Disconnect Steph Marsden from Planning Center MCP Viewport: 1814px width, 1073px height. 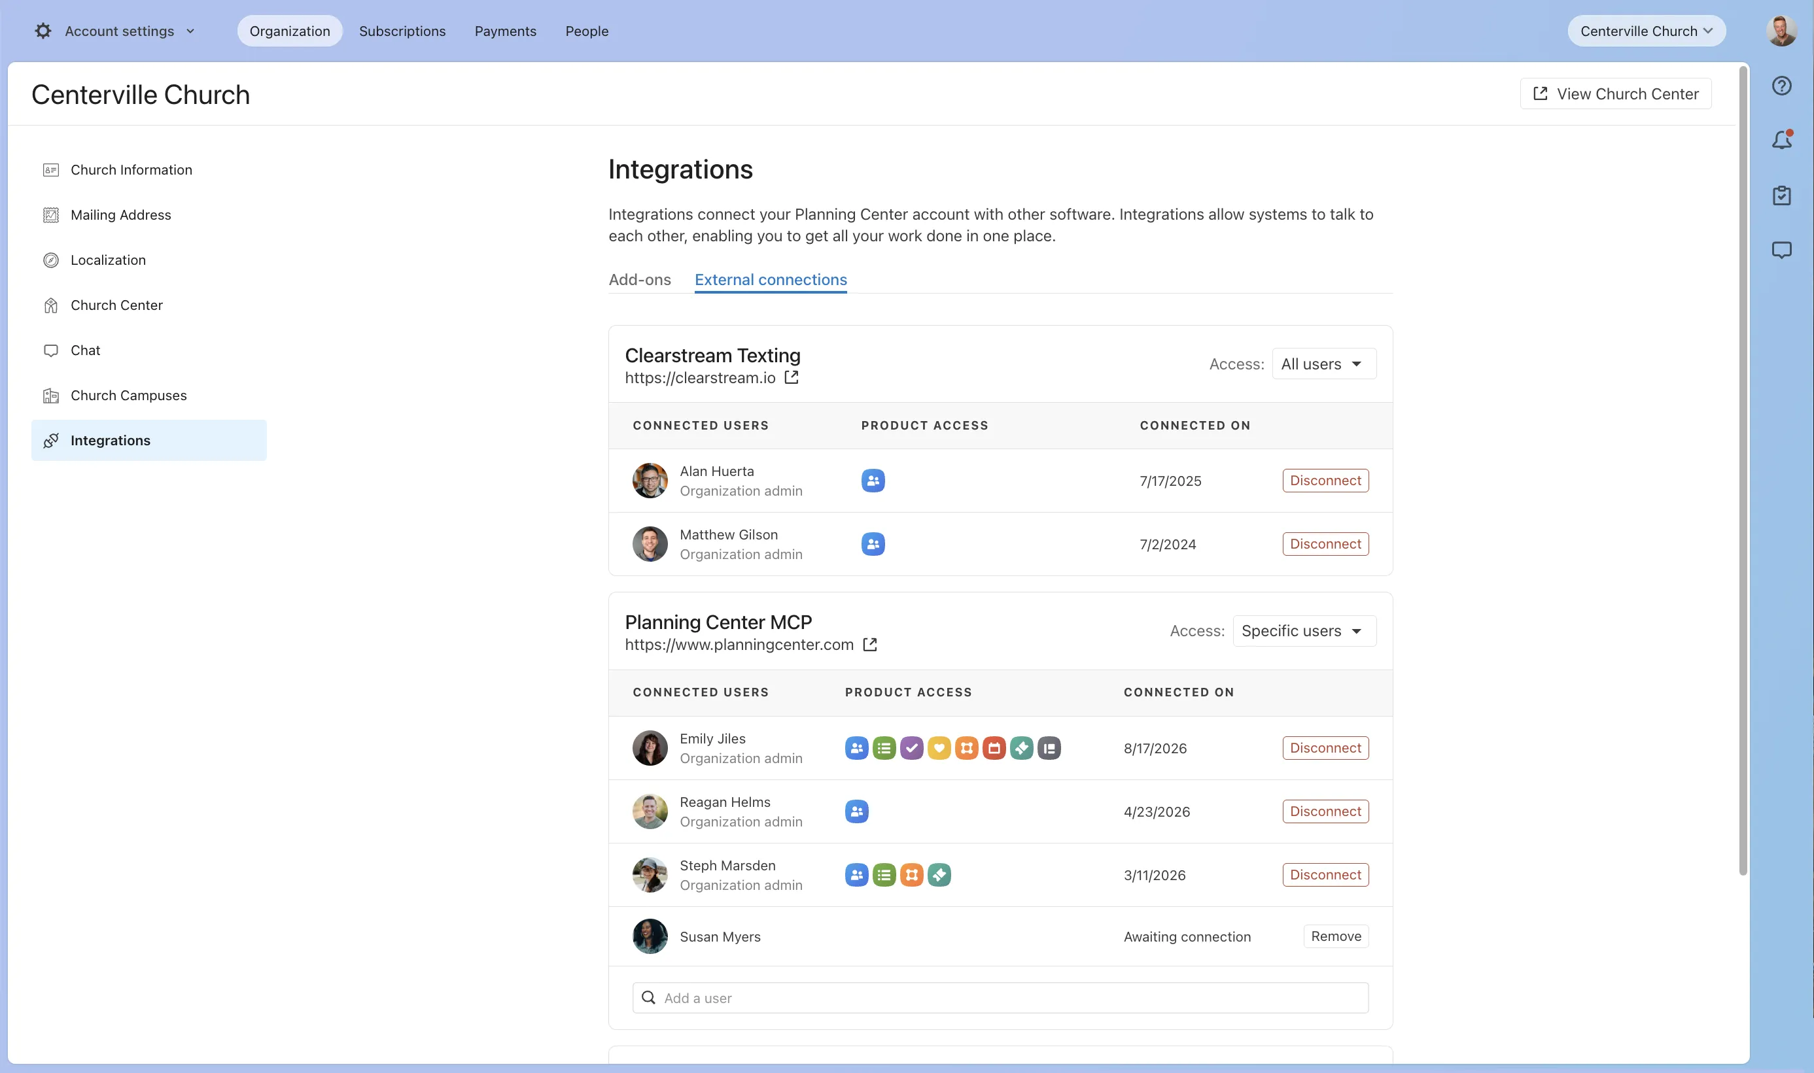[x=1326, y=876]
